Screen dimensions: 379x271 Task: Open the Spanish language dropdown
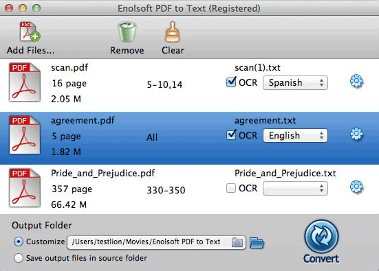point(295,83)
